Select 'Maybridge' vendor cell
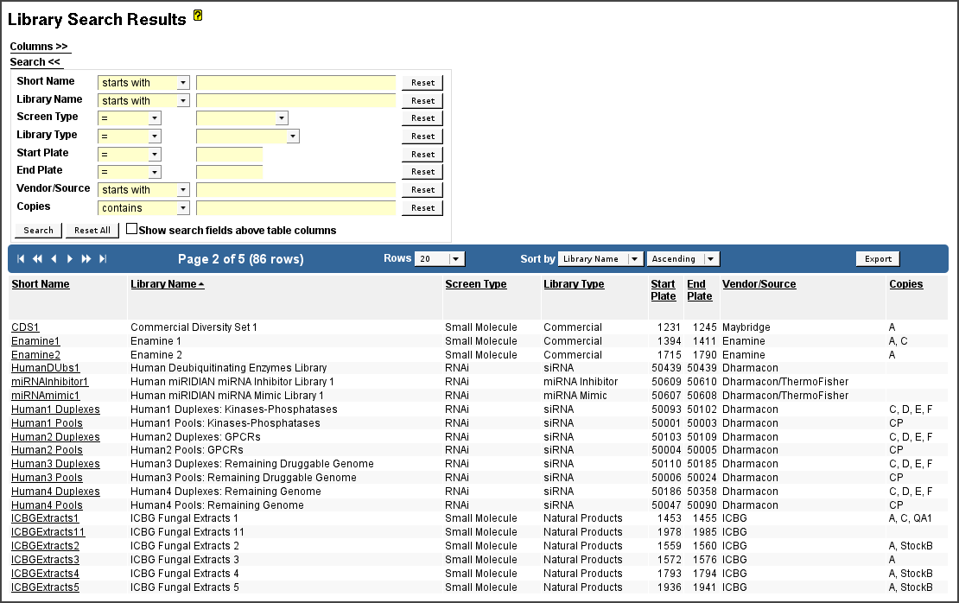This screenshot has height=603, width=959. click(x=746, y=327)
